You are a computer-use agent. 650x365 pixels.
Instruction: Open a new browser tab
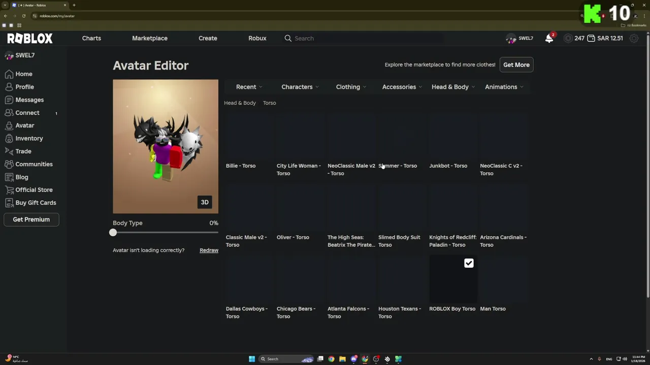point(74,5)
